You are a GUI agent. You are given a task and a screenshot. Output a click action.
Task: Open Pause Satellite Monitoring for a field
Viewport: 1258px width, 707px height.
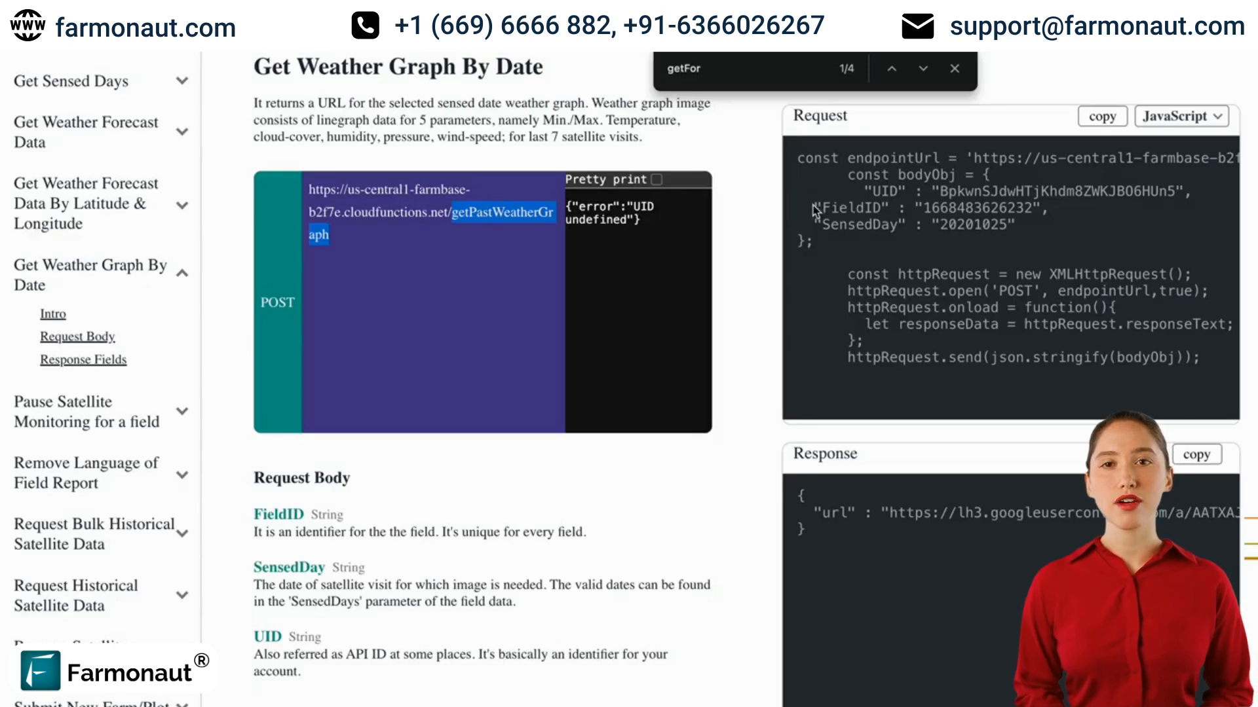[x=86, y=411]
